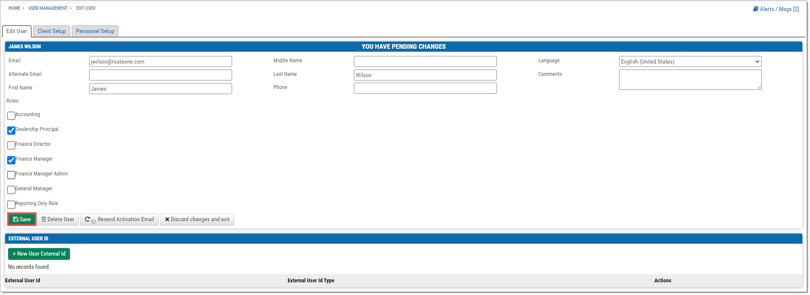Go to USER MANAGEMENT breadcrumb

click(x=48, y=8)
